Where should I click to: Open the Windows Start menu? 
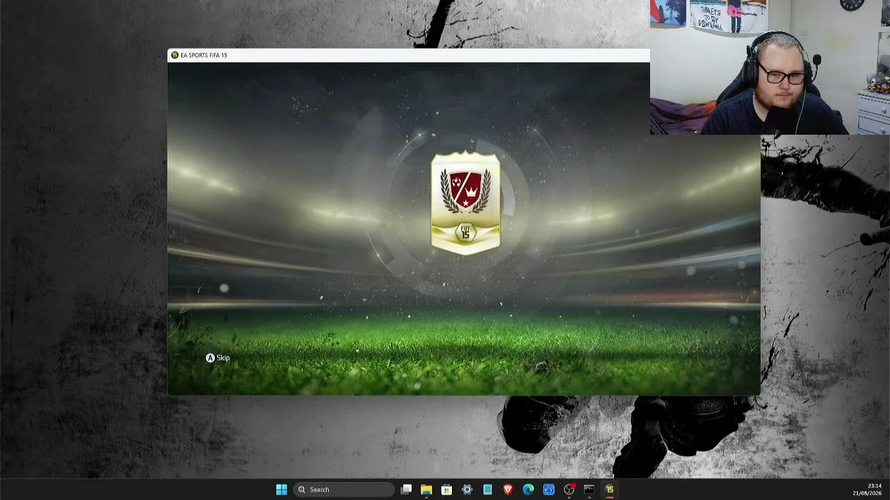tap(282, 490)
